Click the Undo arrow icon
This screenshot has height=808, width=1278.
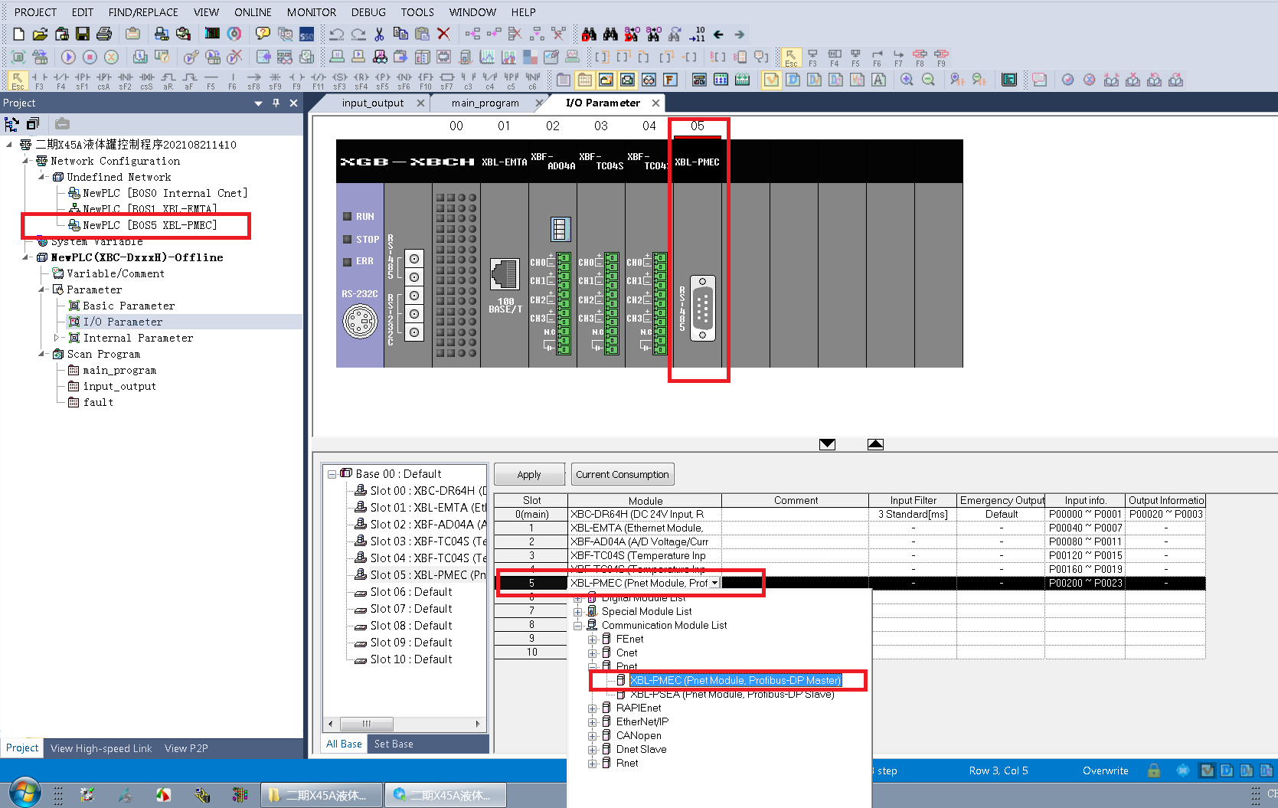coord(336,34)
